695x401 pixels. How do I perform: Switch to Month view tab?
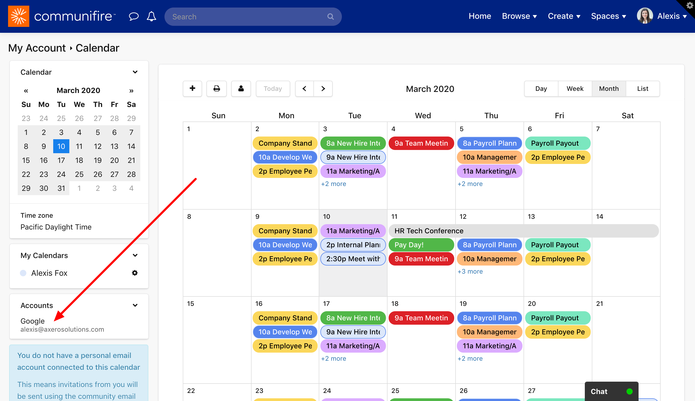(x=609, y=88)
